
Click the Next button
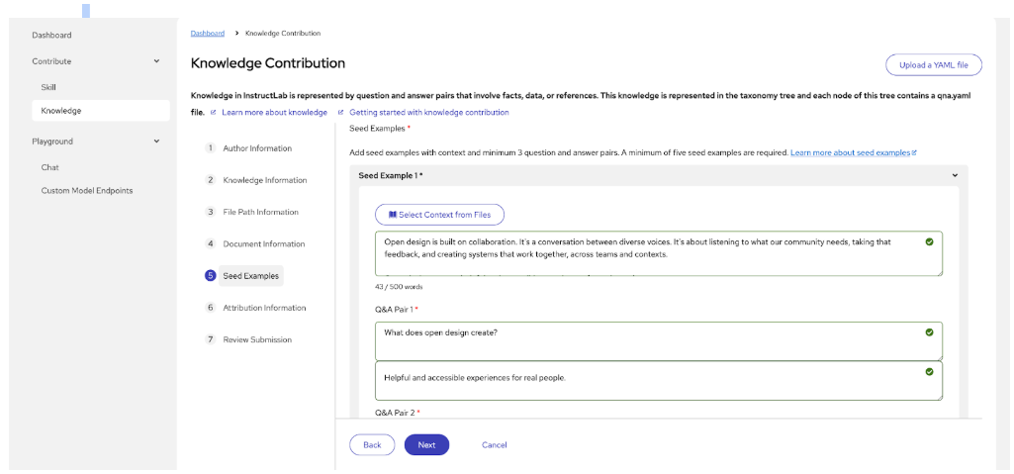[426, 445]
